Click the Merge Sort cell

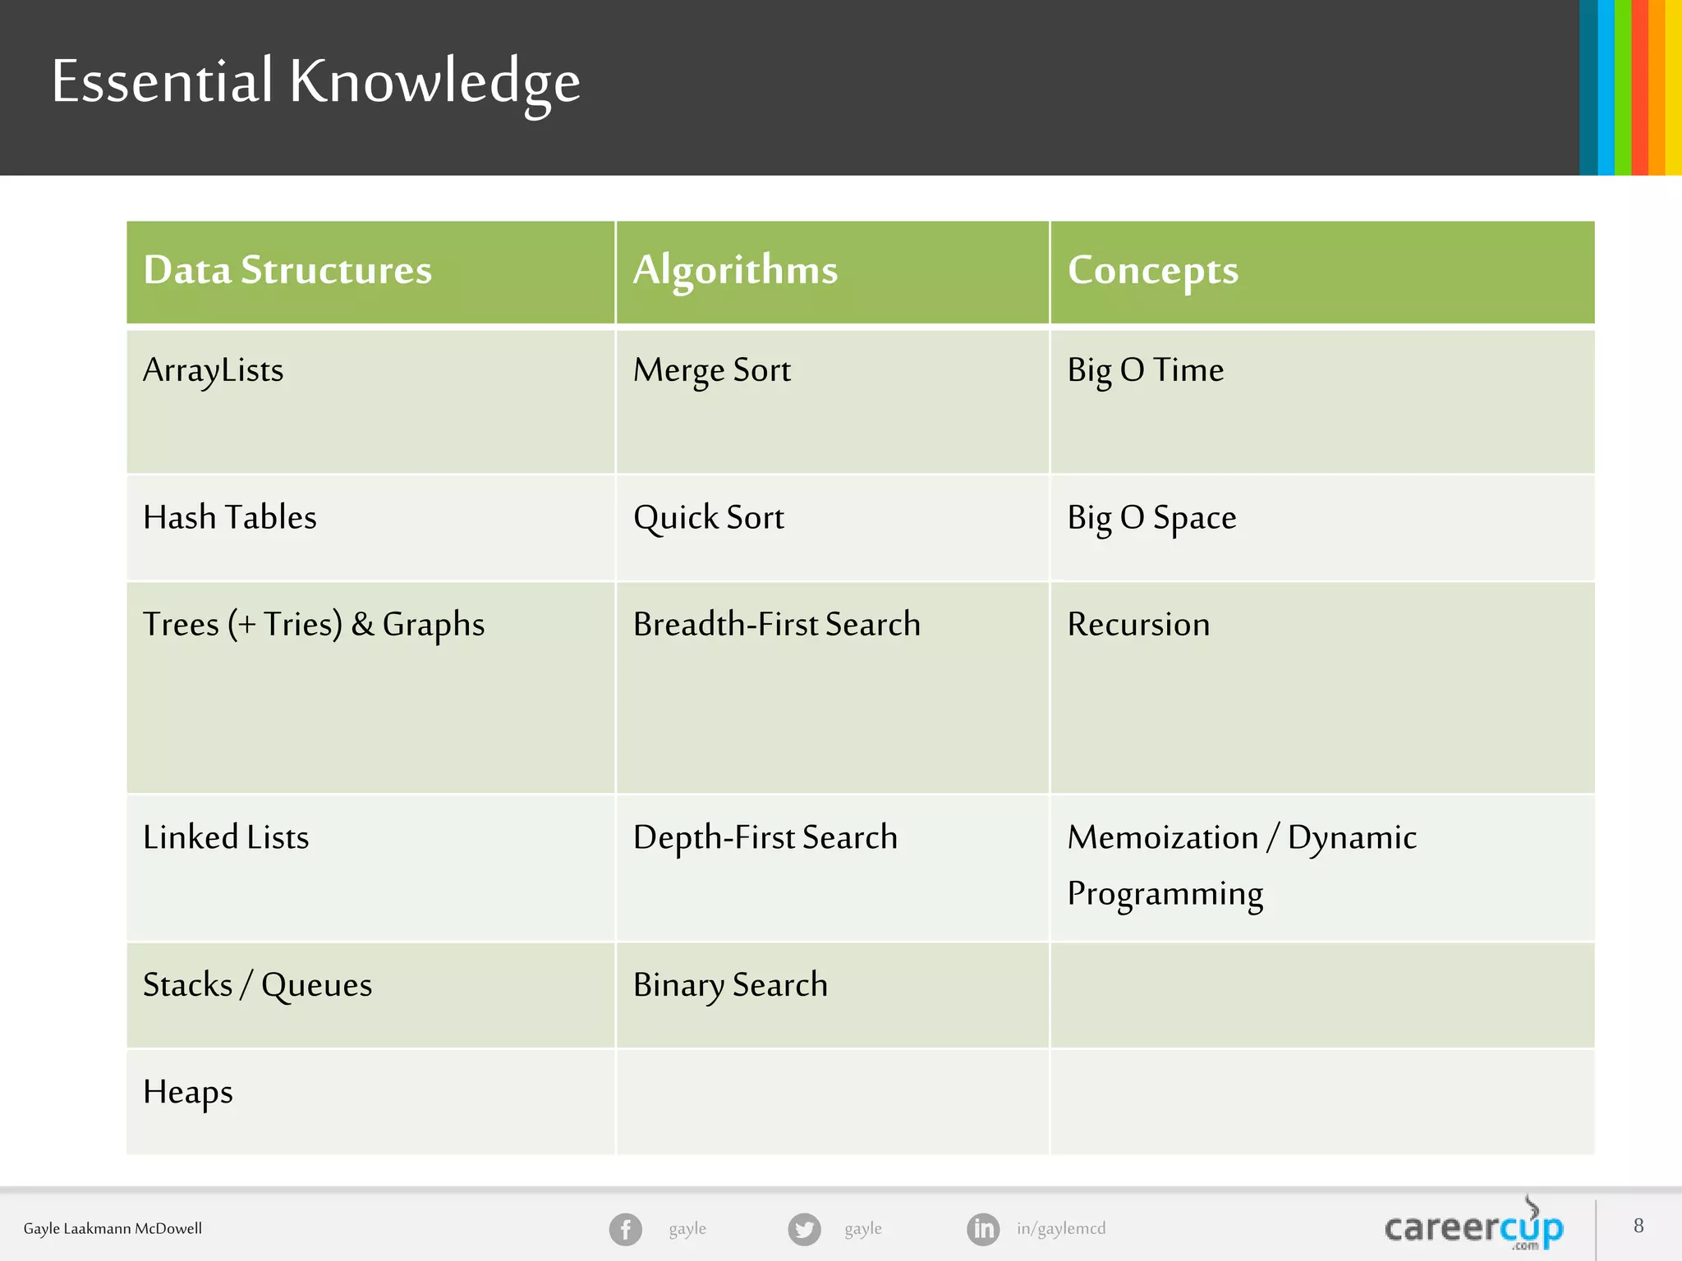tap(833, 401)
